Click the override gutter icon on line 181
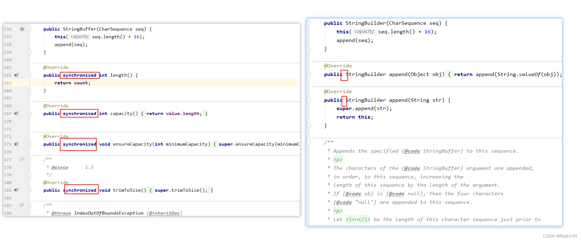 pyautogui.click(x=16, y=190)
